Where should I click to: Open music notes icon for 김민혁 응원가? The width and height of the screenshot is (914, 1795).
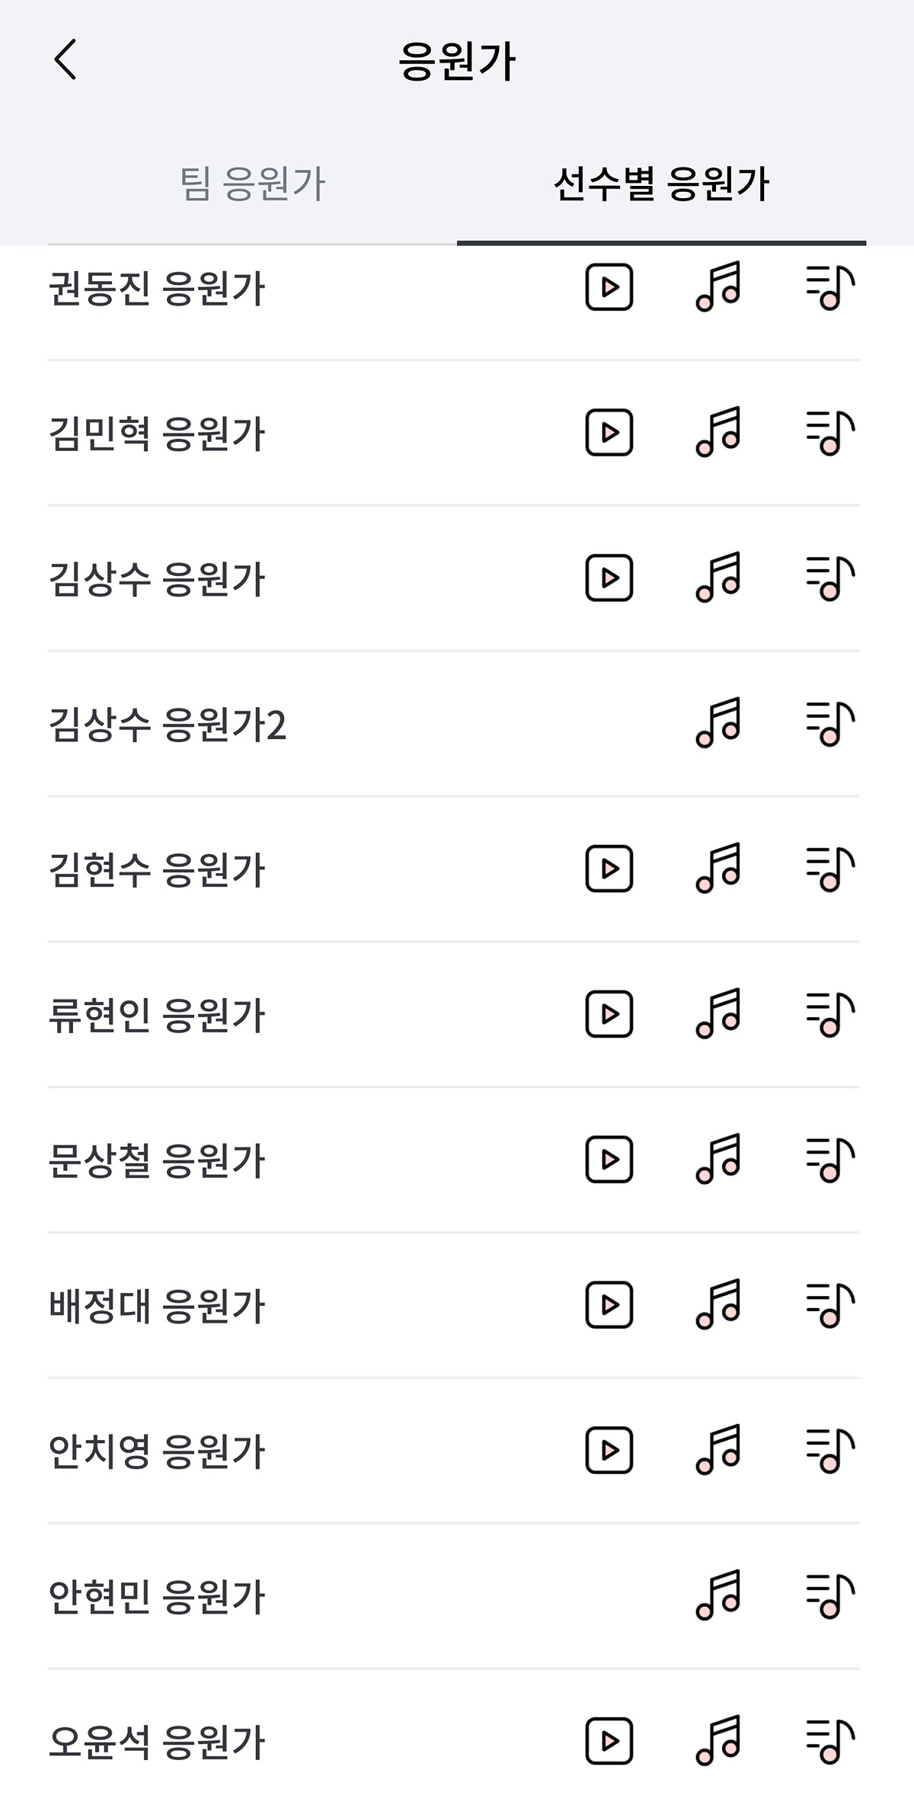point(718,433)
